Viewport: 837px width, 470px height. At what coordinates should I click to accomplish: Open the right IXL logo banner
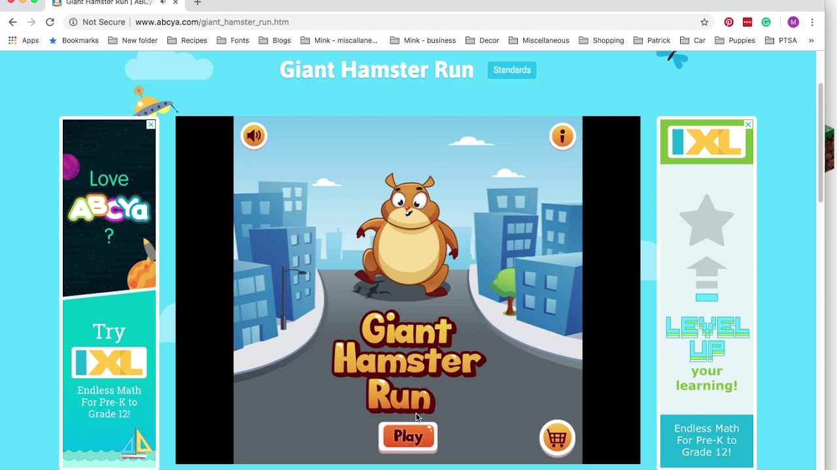(x=707, y=142)
